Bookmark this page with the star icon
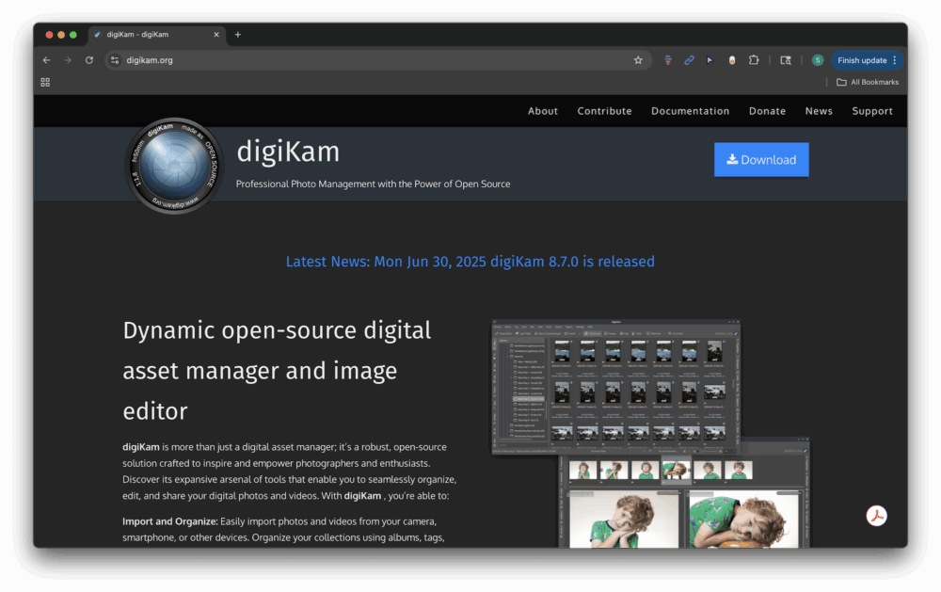Viewport: 941px width, 592px height. coord(638,59)
